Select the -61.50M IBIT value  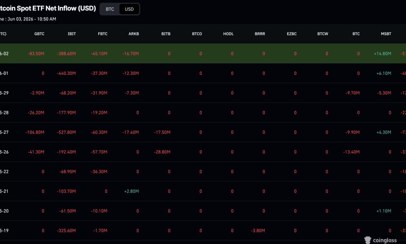pos(67,211)
